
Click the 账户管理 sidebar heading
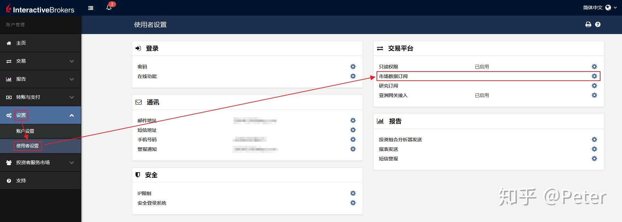pos(15,25)
